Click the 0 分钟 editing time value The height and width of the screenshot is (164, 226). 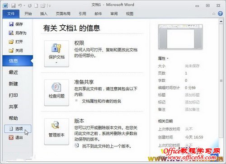click(190, 88)
